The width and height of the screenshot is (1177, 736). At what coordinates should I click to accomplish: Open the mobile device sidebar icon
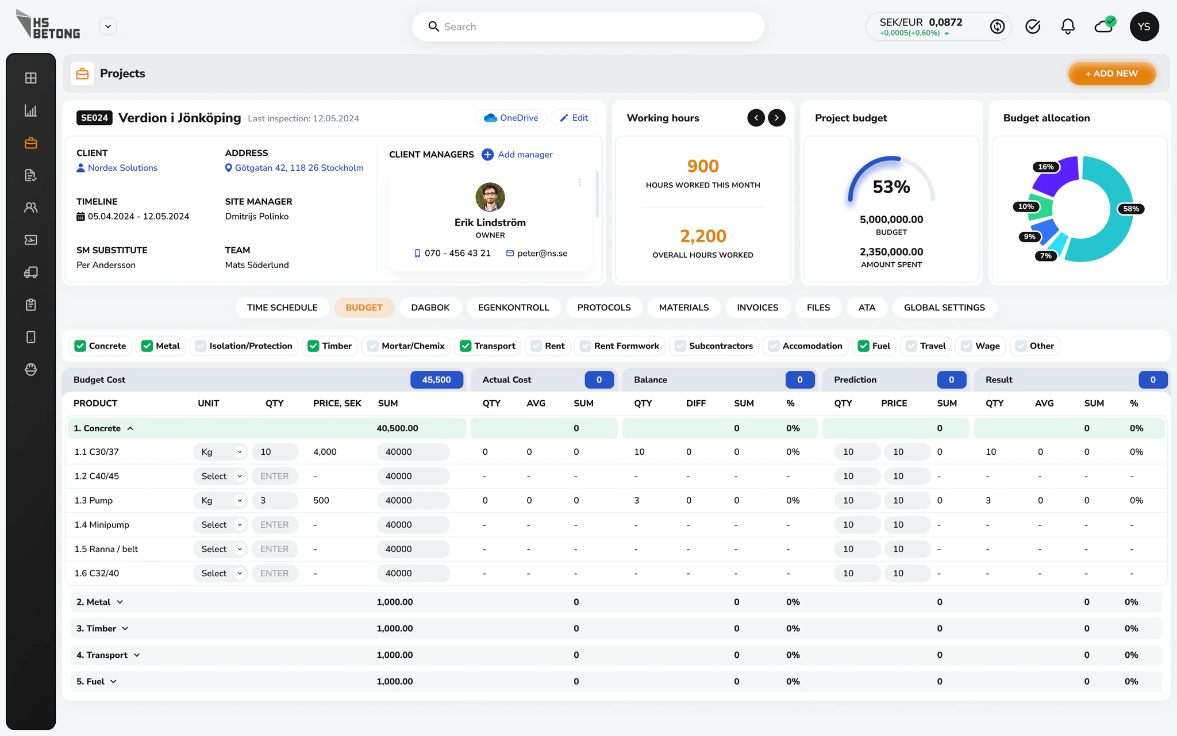31,337
